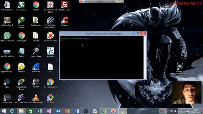The image size is (203, 114).
Task: Launch AVS Video Editor shortcut
Action: [x=22, y=99]
